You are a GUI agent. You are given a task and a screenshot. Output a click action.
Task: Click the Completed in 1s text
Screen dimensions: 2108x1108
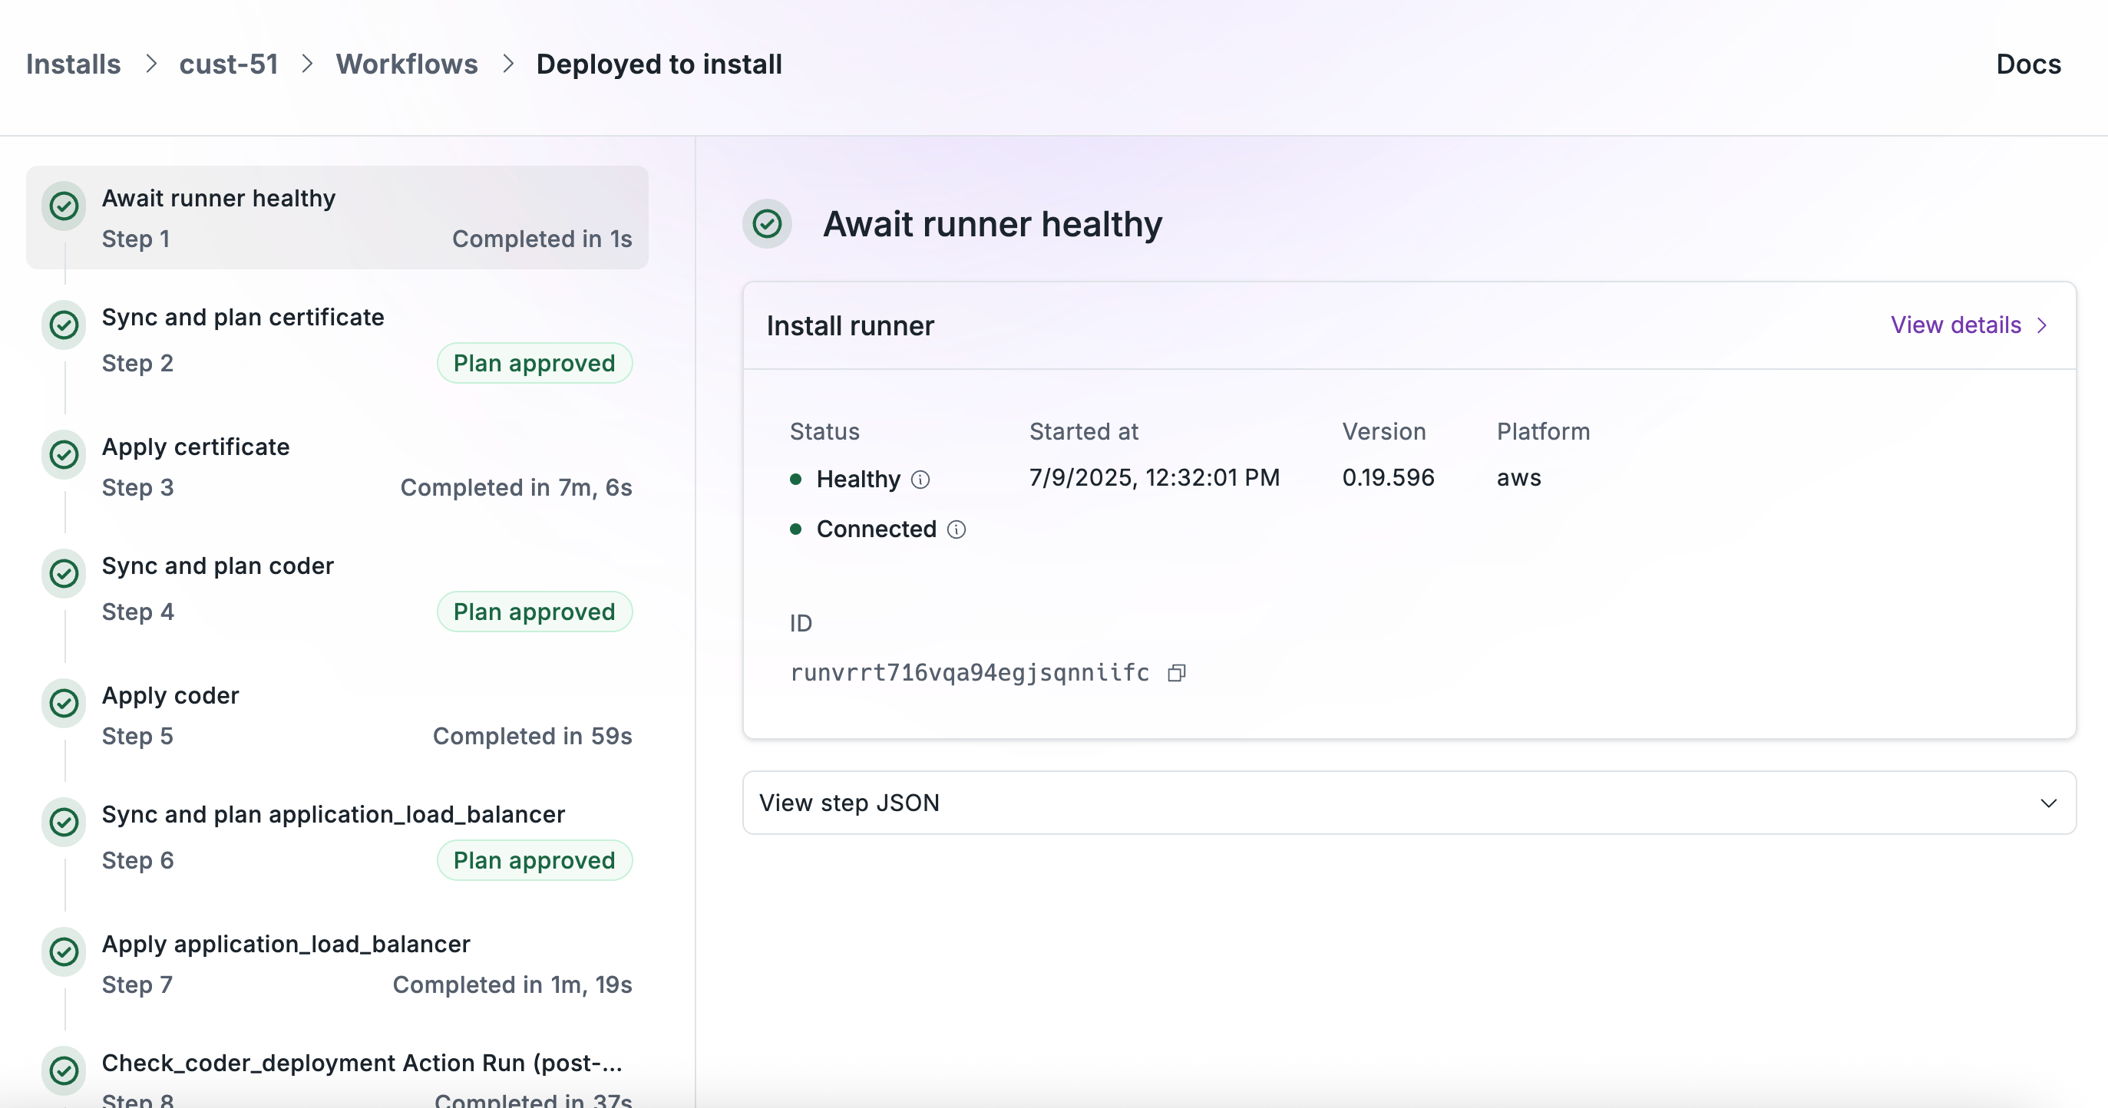point(543,239)
